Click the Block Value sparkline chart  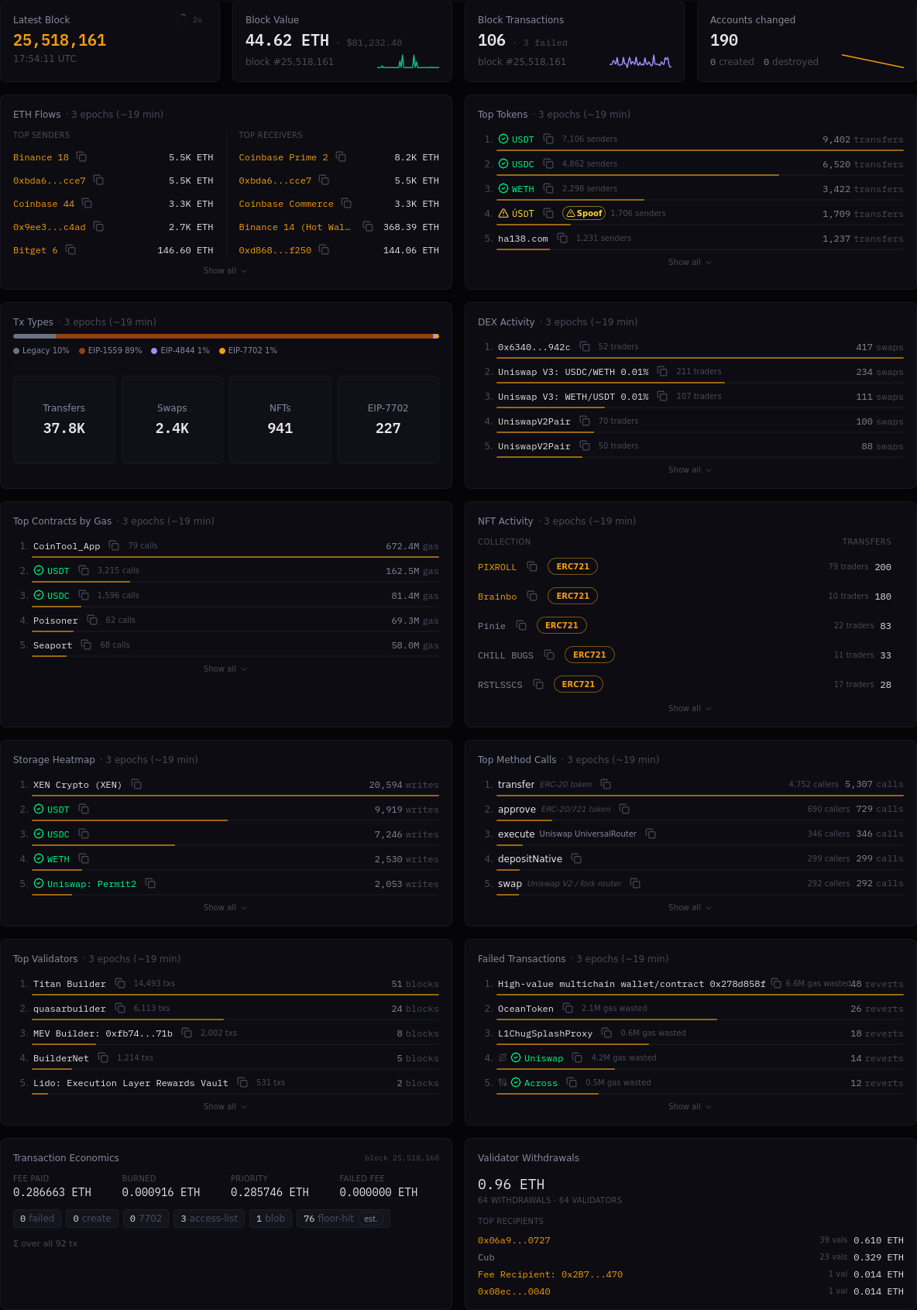pyautogui.click(x=408, y=61)
